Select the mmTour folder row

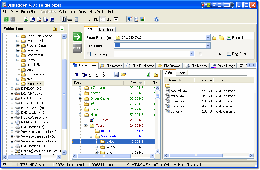pyautogui.click(x=107, y=131)
